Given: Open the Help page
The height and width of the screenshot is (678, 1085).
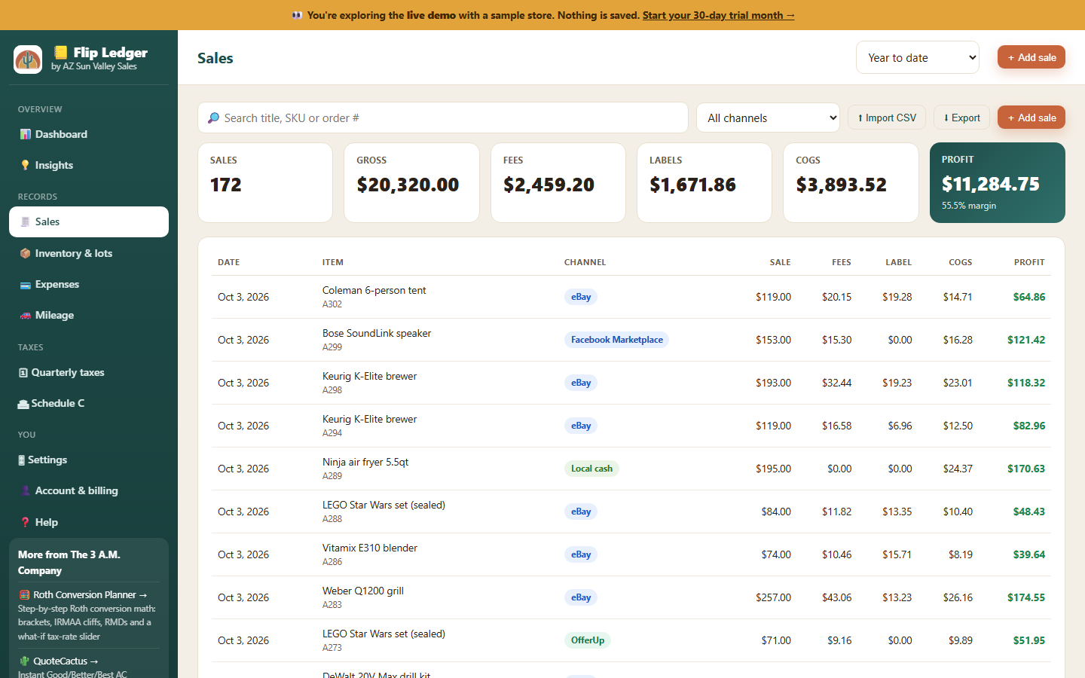Looking at the screenshot, I should [89, 522].
